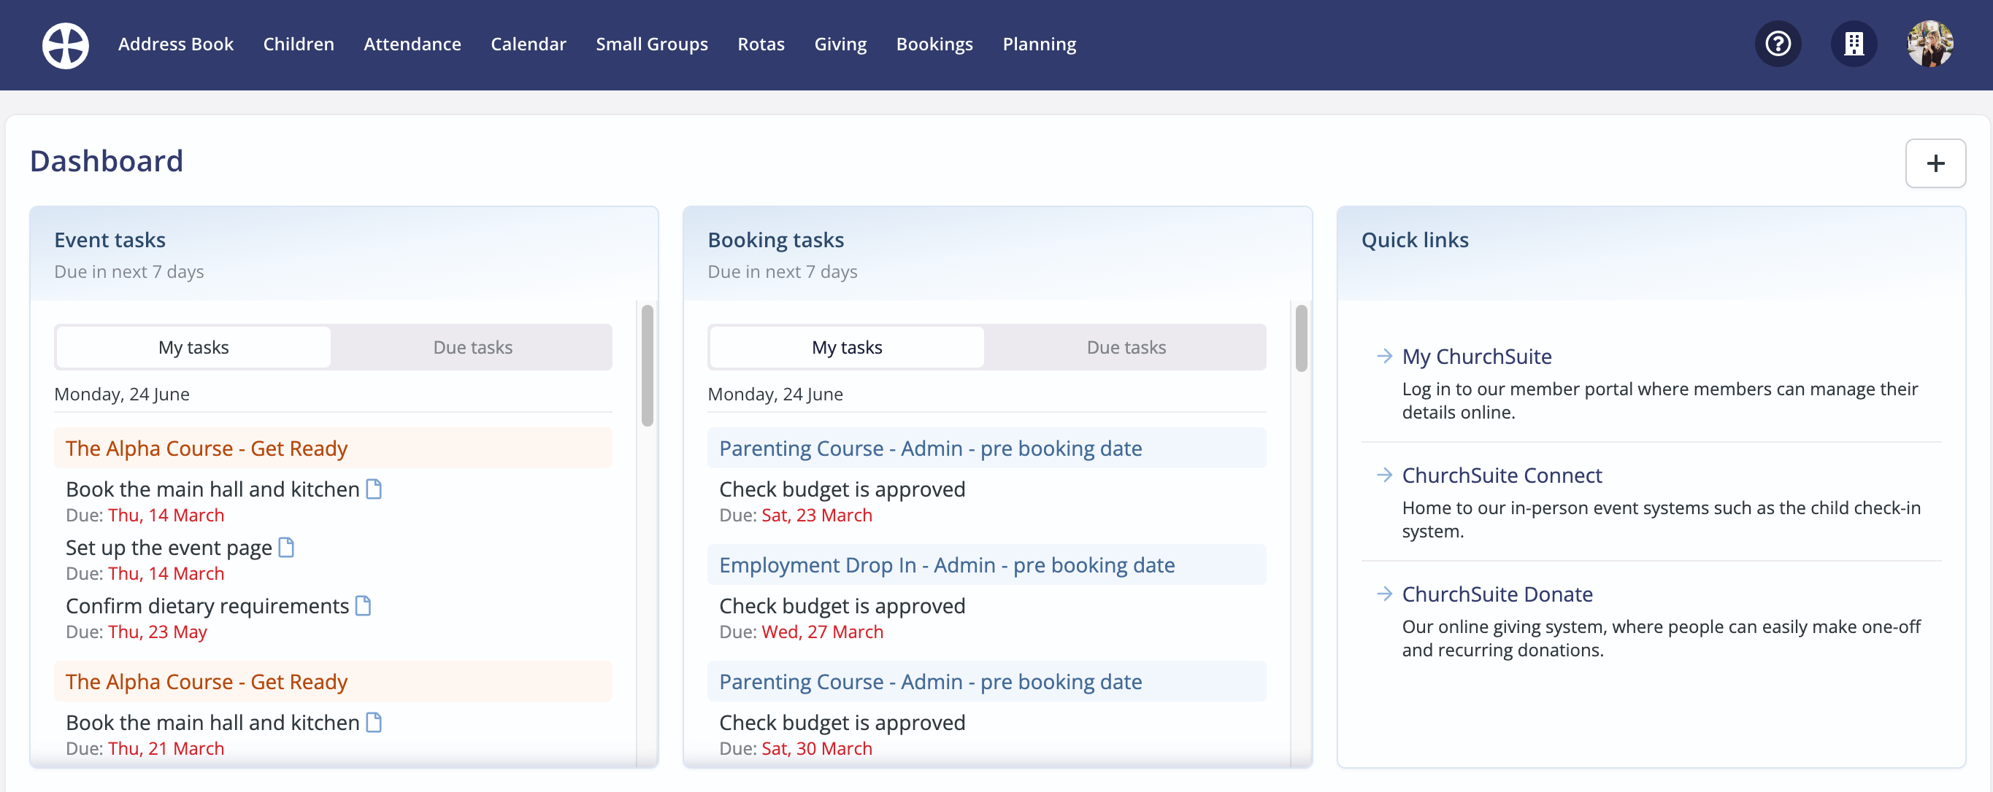Click the ChurchSuite globe logo
Viewport: 1993px width, 792px height.
pyautogui.click(x=65, y=44)
